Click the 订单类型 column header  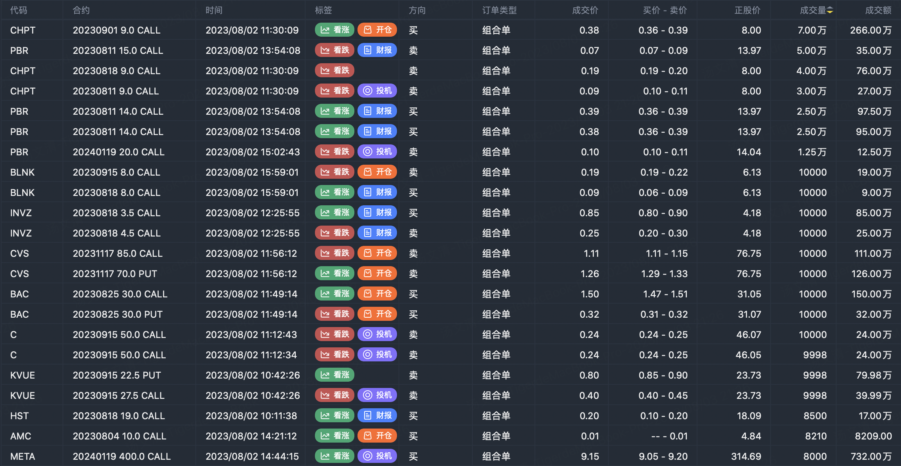click(499, 11)
